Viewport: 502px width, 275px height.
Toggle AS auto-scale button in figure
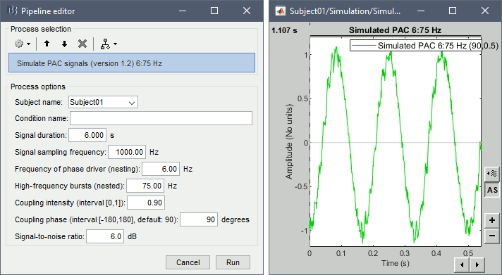click(491, 190)
